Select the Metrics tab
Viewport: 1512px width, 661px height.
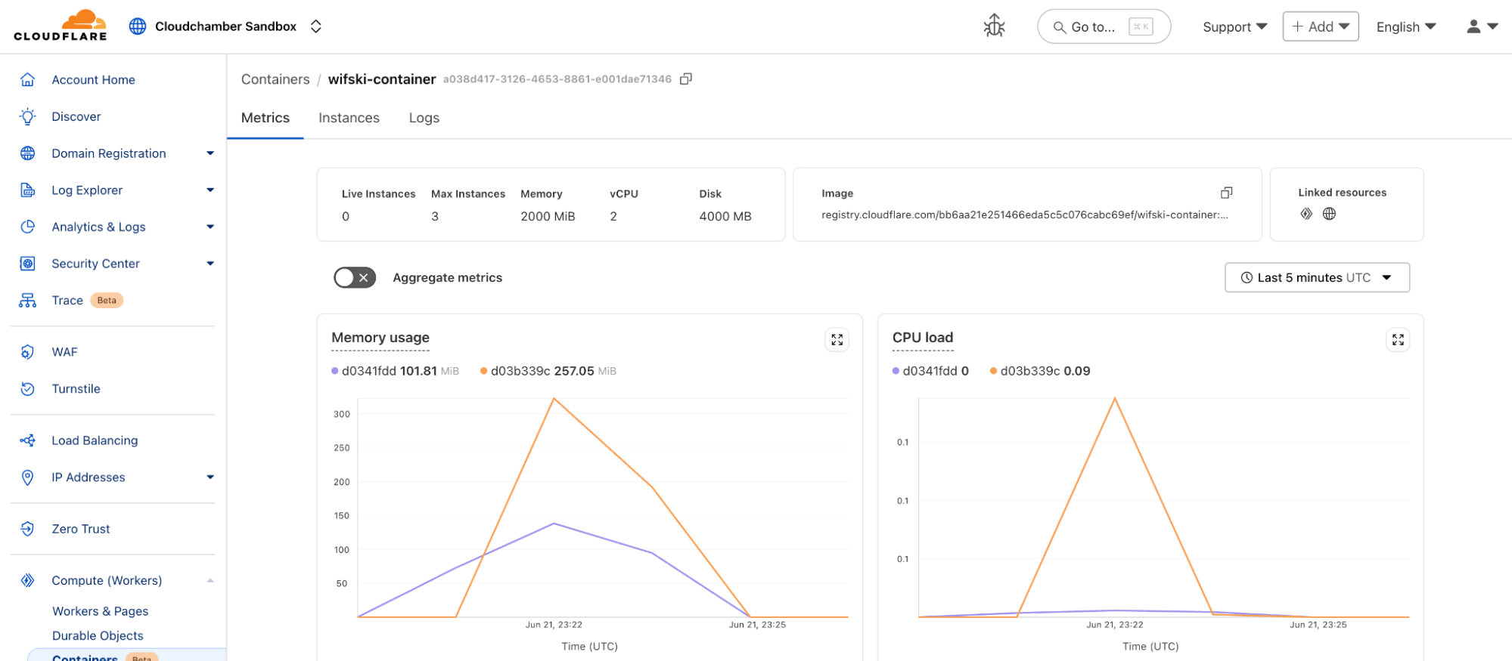(265, 118)
